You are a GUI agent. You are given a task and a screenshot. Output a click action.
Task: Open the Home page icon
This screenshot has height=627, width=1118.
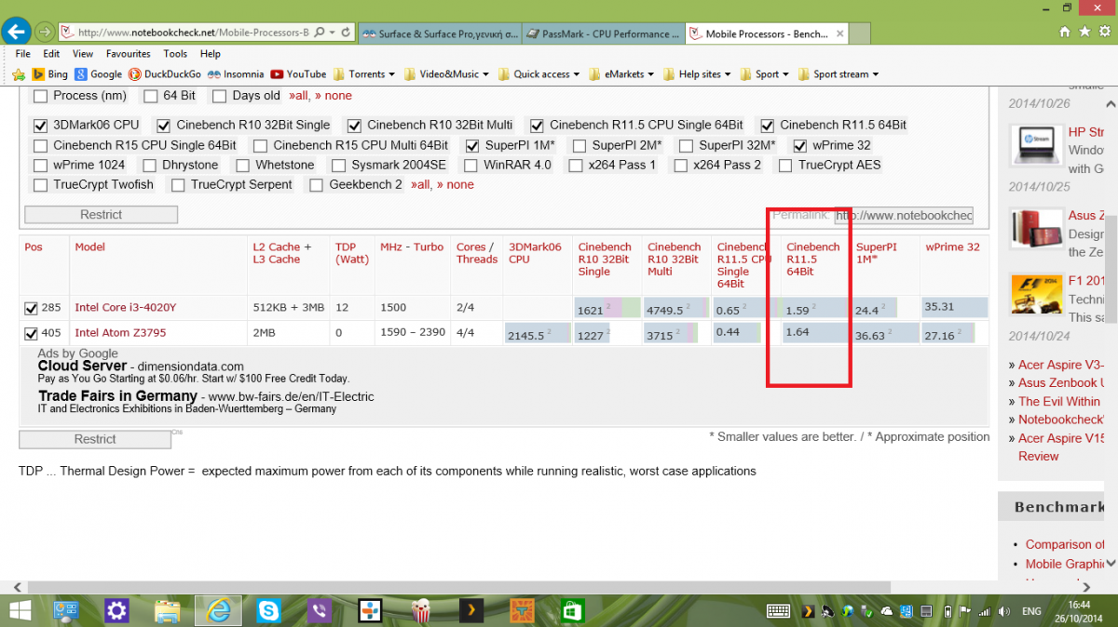(x=1065, y=32)
